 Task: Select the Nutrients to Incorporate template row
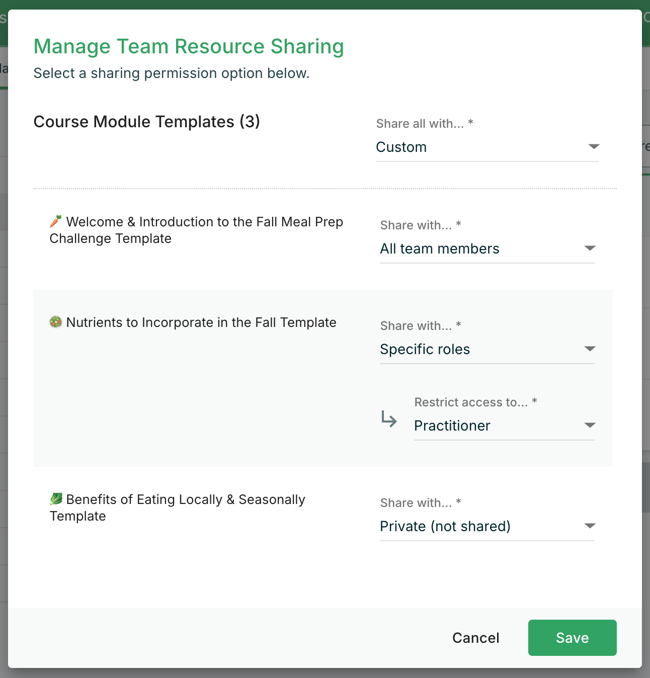201,322
